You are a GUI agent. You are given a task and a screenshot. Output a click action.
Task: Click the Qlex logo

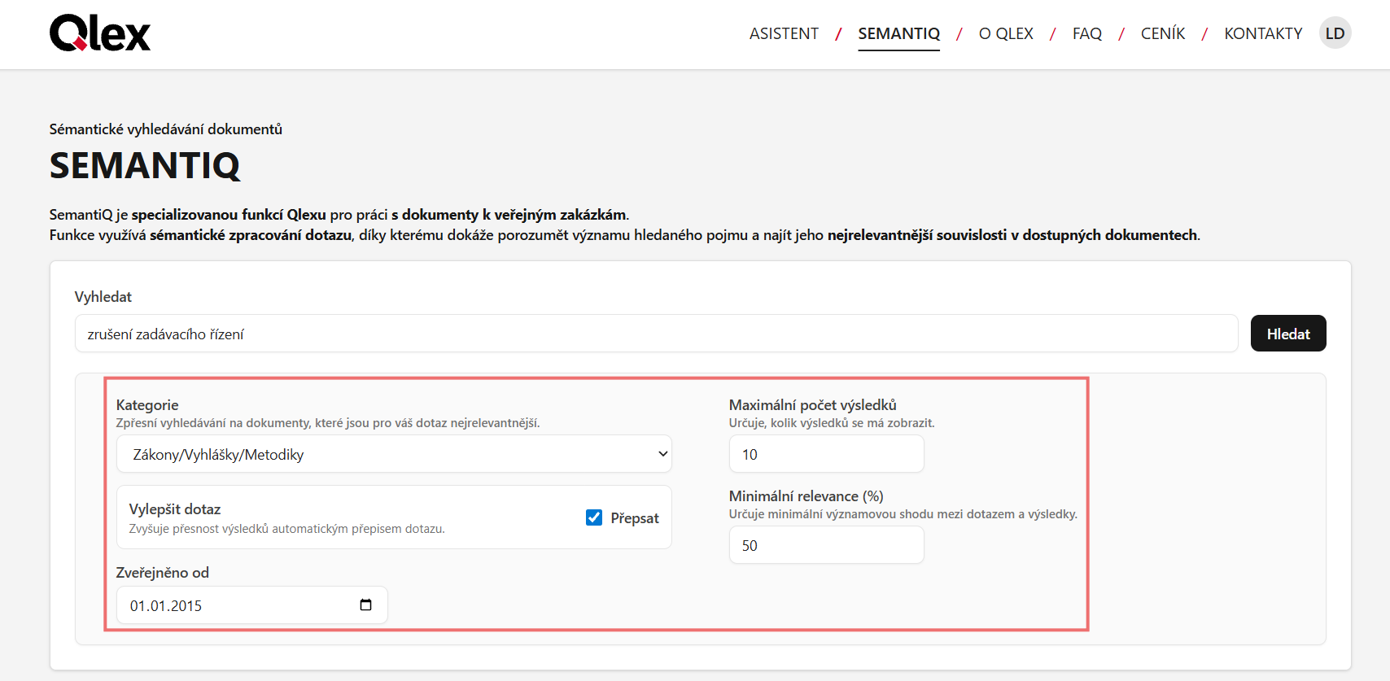click(100, 33)
